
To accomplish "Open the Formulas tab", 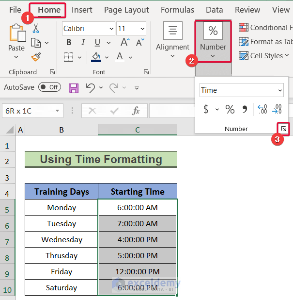I will (177, 10).
